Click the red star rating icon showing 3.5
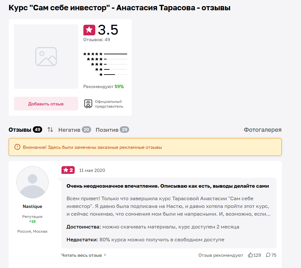The height and width of the screenshot is (268, 301). click(x=89, y=30)
